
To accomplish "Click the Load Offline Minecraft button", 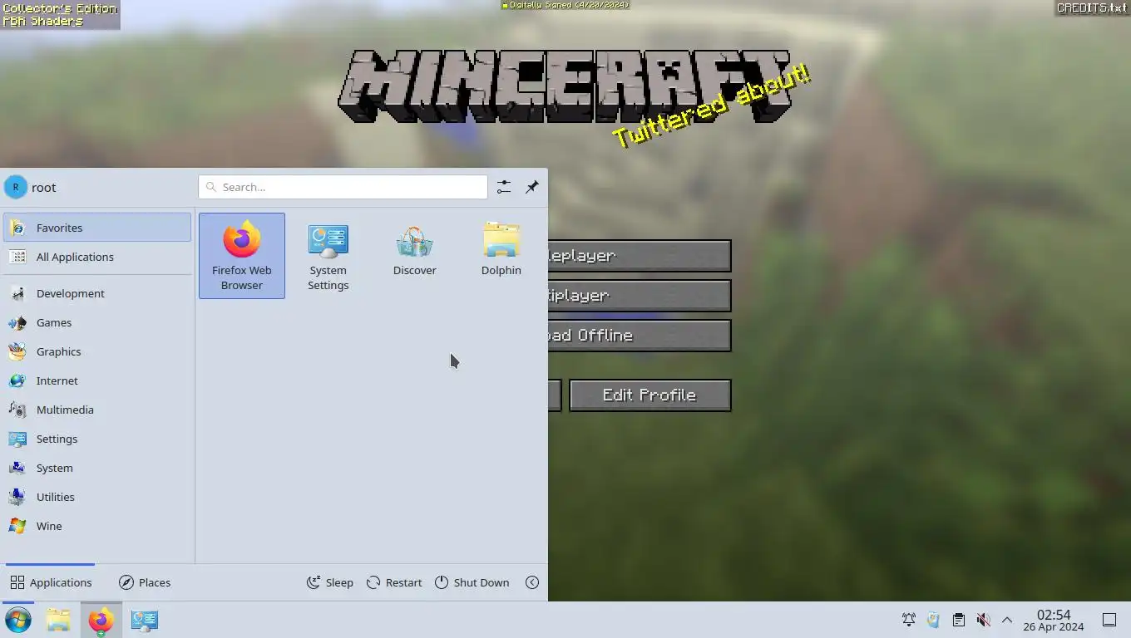I will pyautogui.click(x=640, y=336).
